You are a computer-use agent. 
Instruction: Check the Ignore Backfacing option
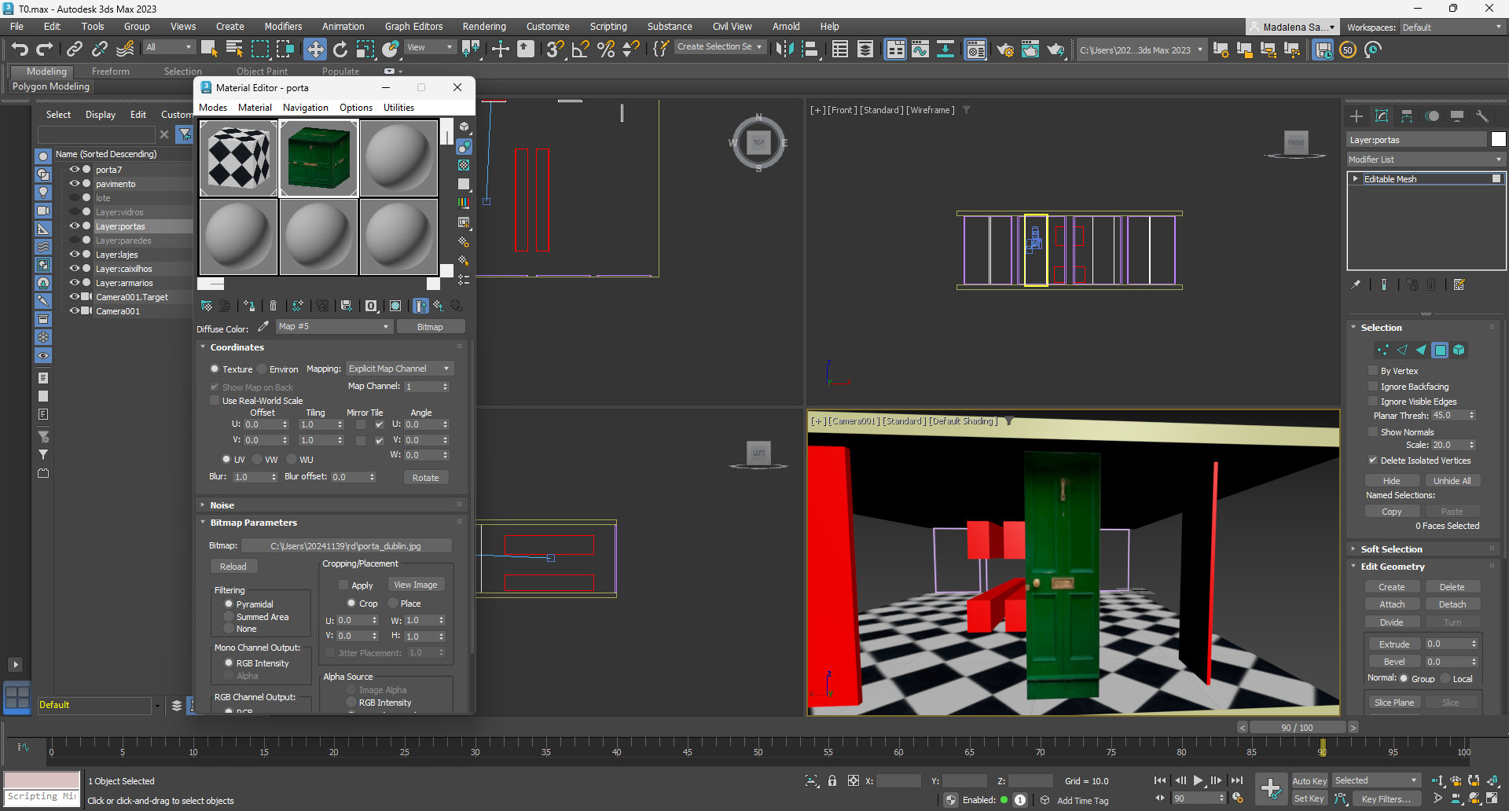coord(1373,387)
